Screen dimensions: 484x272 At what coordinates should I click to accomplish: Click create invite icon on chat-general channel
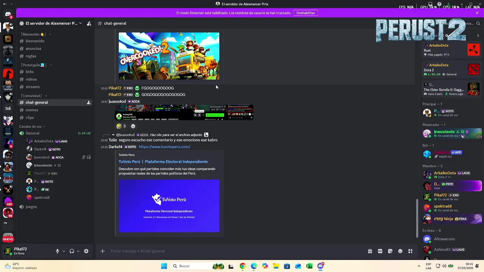[89, 102]
